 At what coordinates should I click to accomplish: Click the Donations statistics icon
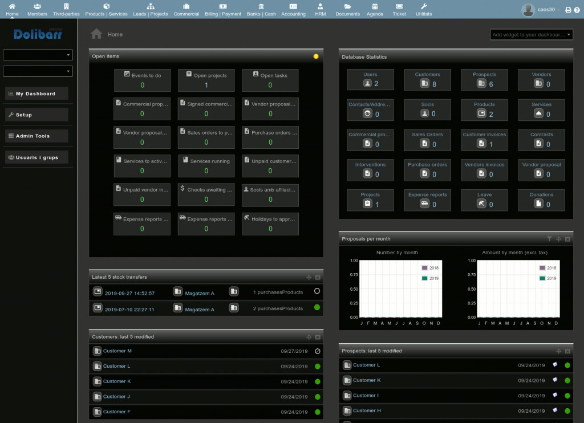click(x=538, y=204)
